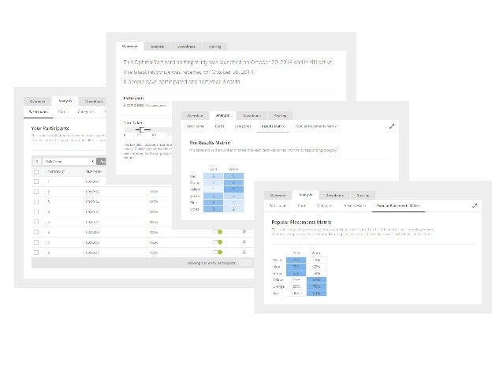
Task: Click the action icon on participant row 7
Action: pos(244,241)
